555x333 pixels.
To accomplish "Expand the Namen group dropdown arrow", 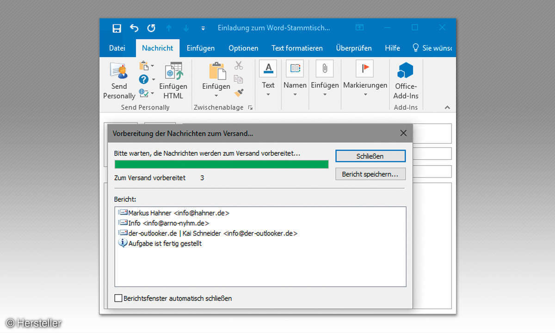I will point(295,95).
